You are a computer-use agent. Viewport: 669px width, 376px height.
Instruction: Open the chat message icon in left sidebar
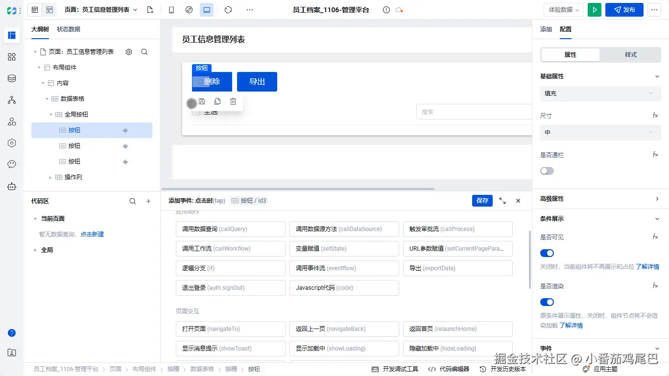click(x=12, y=164)
